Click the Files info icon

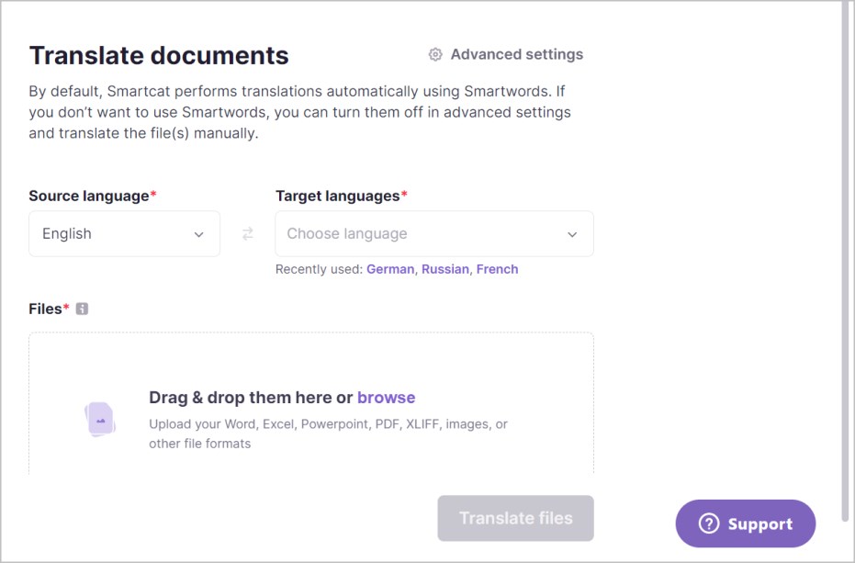pos(82,310)
